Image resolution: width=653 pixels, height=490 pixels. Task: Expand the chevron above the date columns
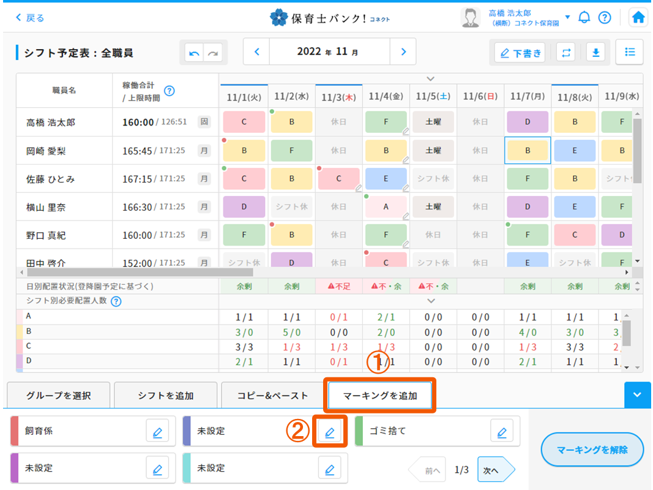[x=431, y=78]
